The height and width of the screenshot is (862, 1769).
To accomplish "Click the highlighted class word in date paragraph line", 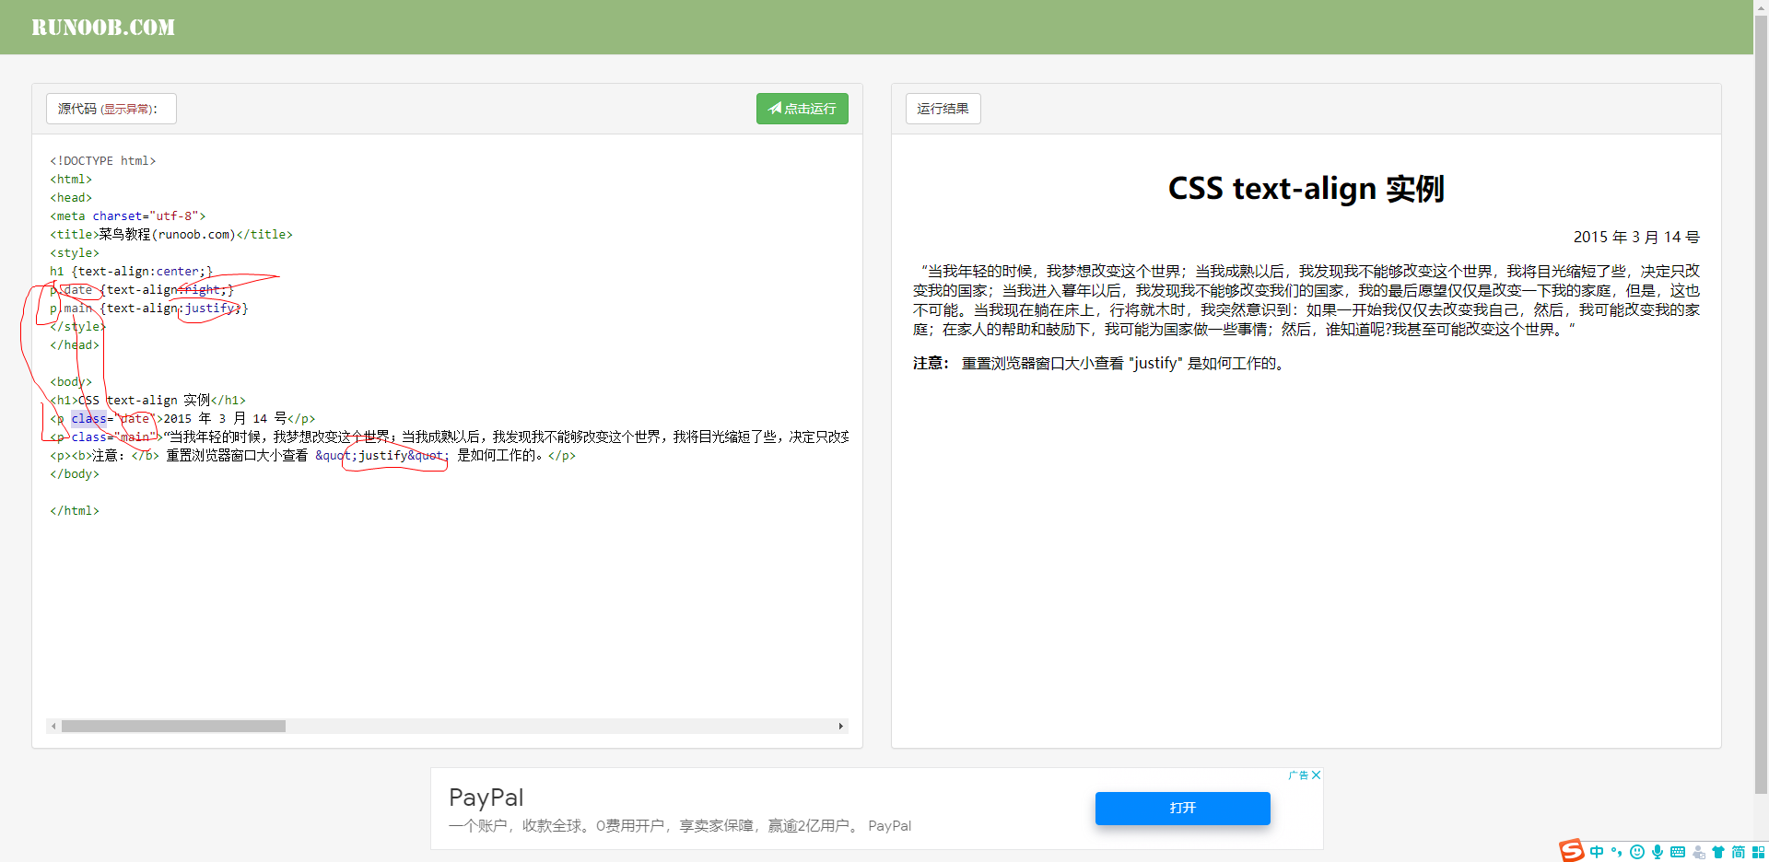I will click(x=88, y=419).
